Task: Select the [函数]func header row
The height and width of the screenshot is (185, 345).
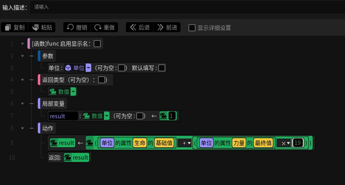Action: click(65, 44)
